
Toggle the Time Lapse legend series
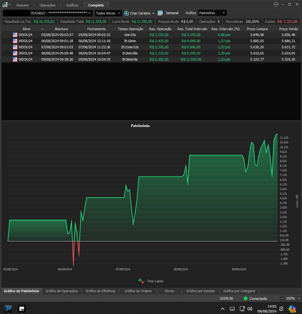point(151,281)
